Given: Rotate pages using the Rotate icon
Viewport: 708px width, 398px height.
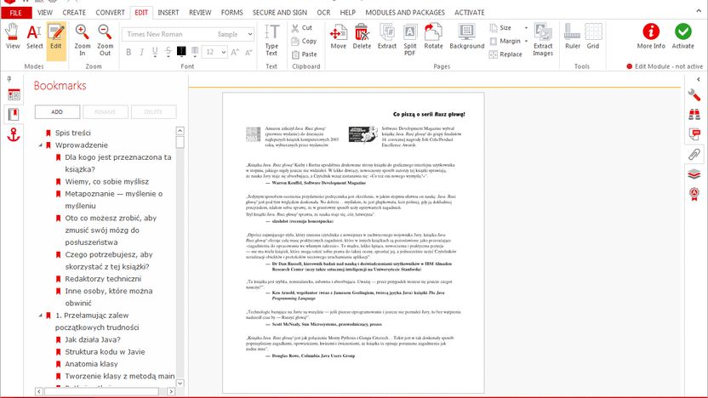Looking at the screenshot, I should 433,36.
